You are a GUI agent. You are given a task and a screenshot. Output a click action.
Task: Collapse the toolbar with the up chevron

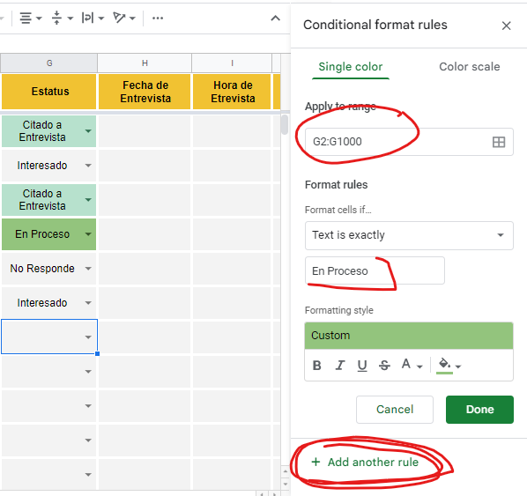275,19
